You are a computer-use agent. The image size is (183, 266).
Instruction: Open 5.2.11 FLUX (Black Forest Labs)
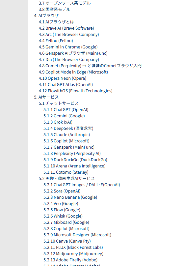pos(73,248)
